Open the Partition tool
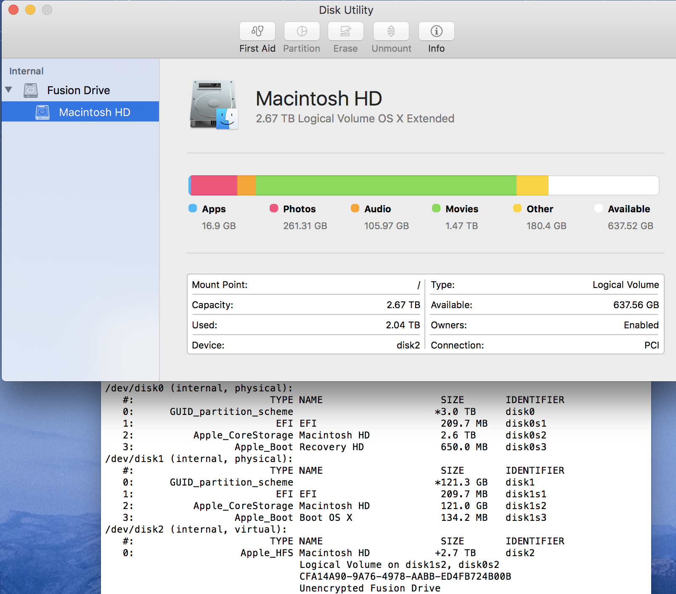 coord(302,32)
